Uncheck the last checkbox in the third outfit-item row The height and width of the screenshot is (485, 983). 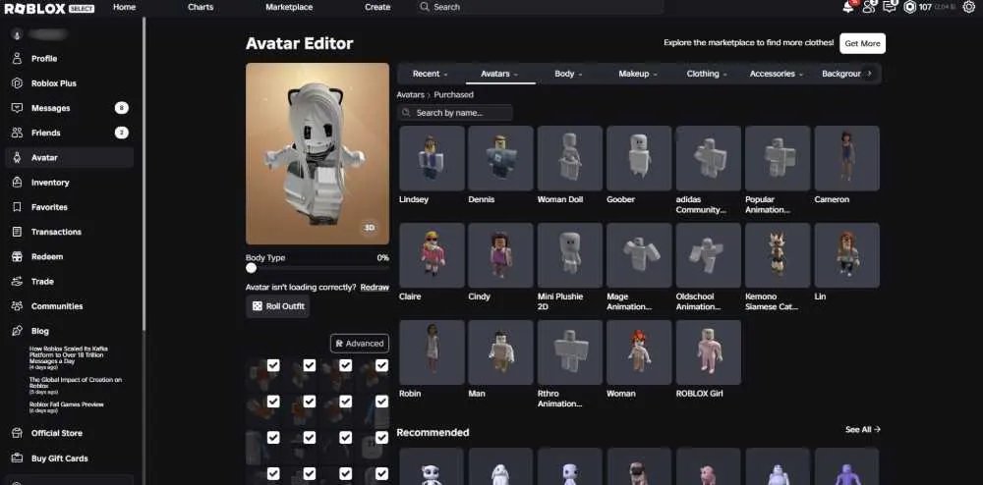[381, 438]
